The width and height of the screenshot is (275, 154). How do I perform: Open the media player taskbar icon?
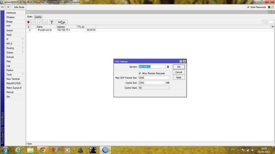pos(67,150)
